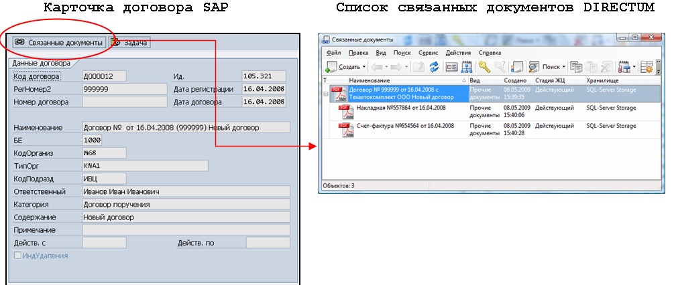Screen dimensions: 676x285
Task: Click the calendar attachment toolbar icon
Action: point(623,67)
